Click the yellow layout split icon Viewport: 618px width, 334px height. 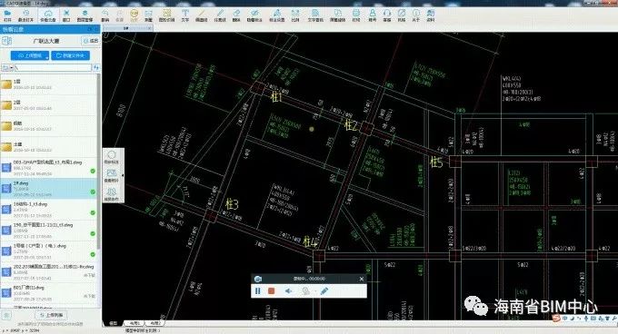point(166,15)
